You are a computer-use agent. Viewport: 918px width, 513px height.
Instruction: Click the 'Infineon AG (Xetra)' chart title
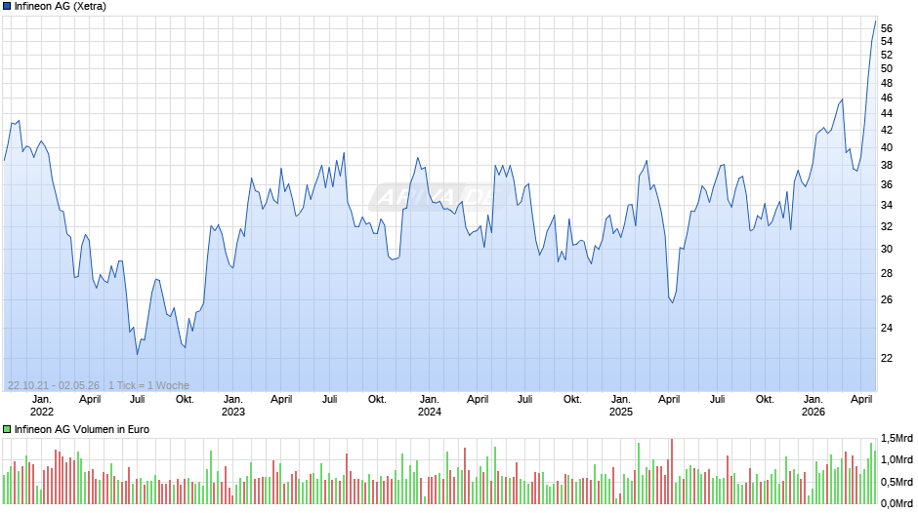tap(61, 7)
